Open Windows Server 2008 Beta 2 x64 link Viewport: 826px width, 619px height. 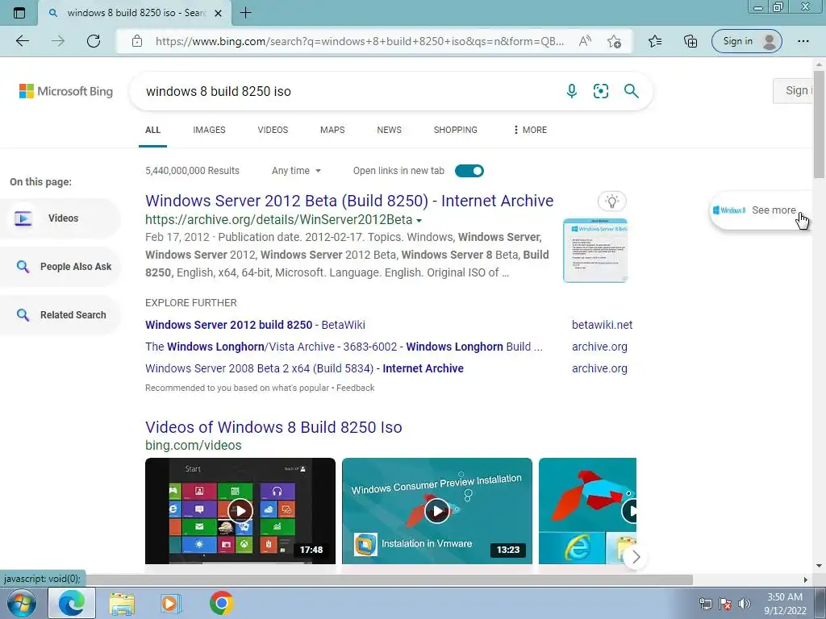click(x=304, y=368)
